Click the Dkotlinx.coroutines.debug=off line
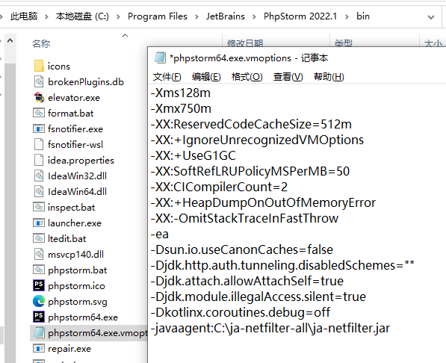446x363 pixels. (x=241, y=312)
